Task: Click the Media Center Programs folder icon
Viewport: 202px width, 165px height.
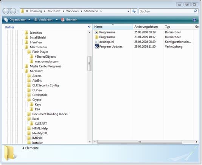Action: pyautogui.click(x=26, y=66)
